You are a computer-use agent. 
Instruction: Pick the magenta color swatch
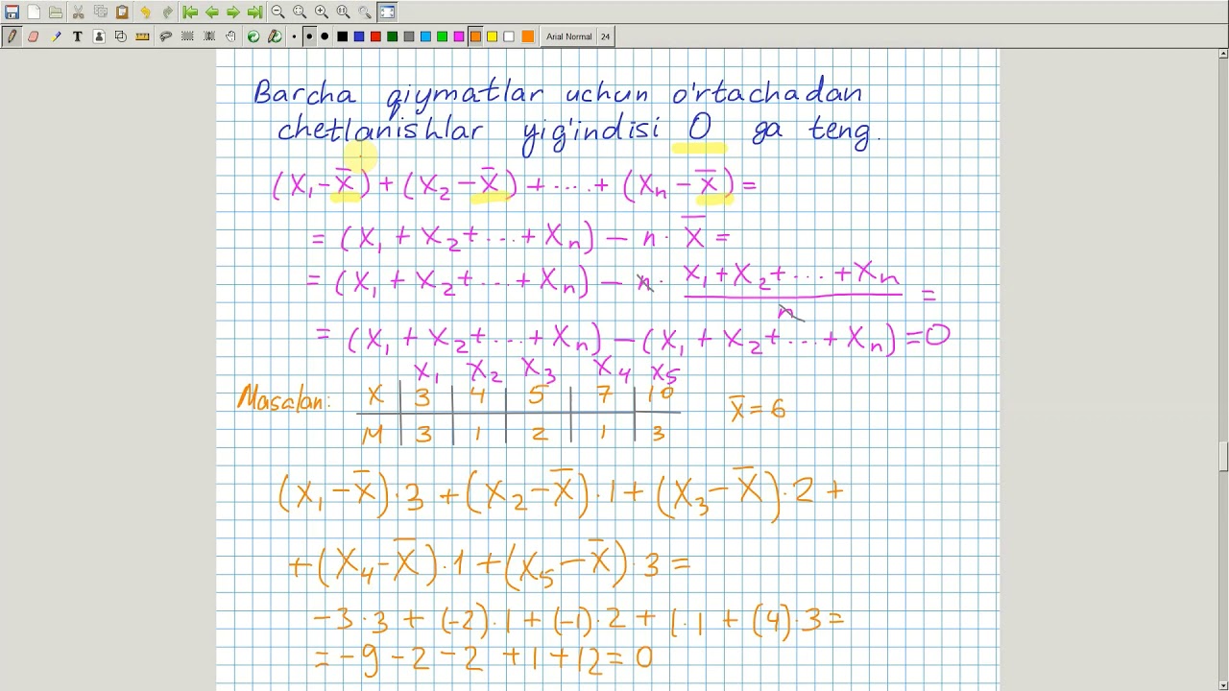tap(459, 36)
